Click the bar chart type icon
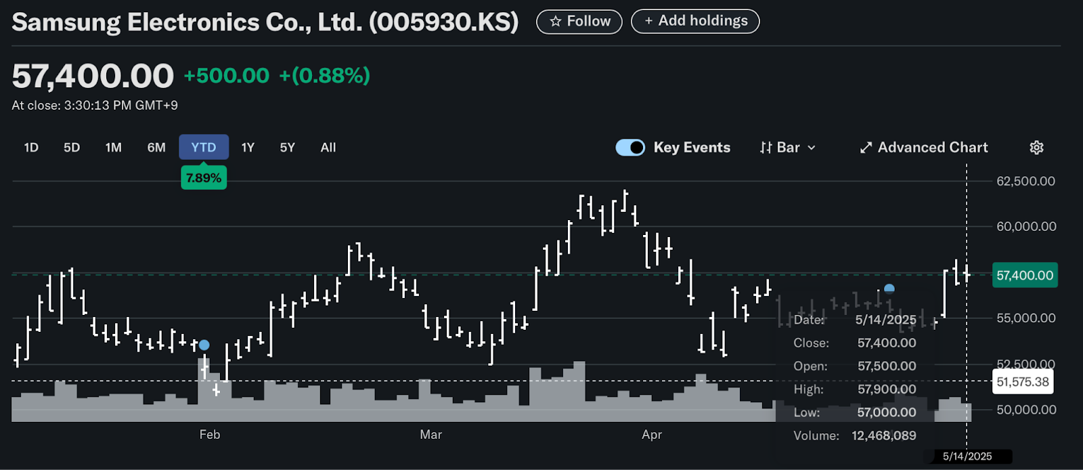The image size is (1083, 470). (x=766, y=148)
